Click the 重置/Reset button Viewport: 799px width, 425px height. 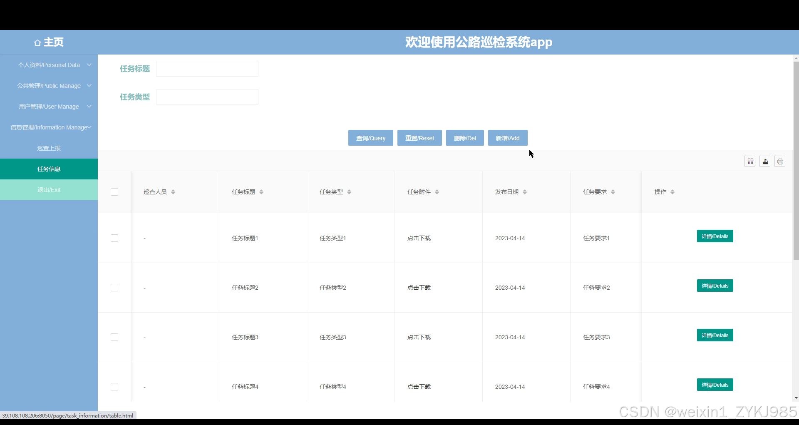tap(419, 138)
